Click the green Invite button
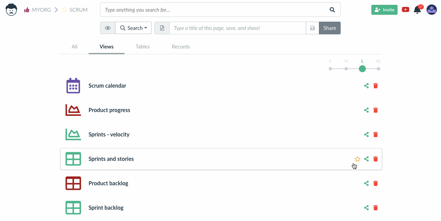441x221 pixels. pos(384,10)
